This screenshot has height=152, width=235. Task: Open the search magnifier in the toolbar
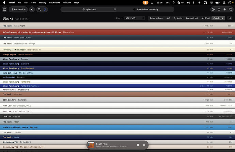(39, 9)
